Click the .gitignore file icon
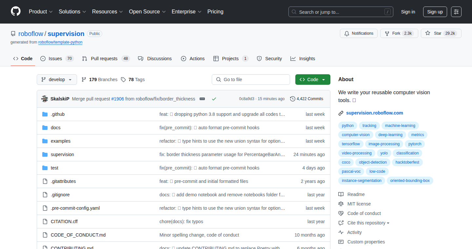 point(45,195)
